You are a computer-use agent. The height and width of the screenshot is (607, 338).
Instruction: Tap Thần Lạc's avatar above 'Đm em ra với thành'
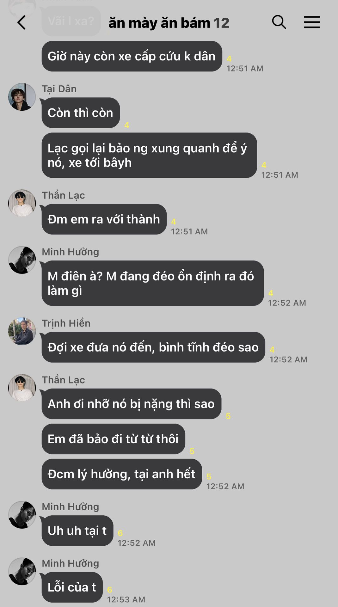(22, 203)
